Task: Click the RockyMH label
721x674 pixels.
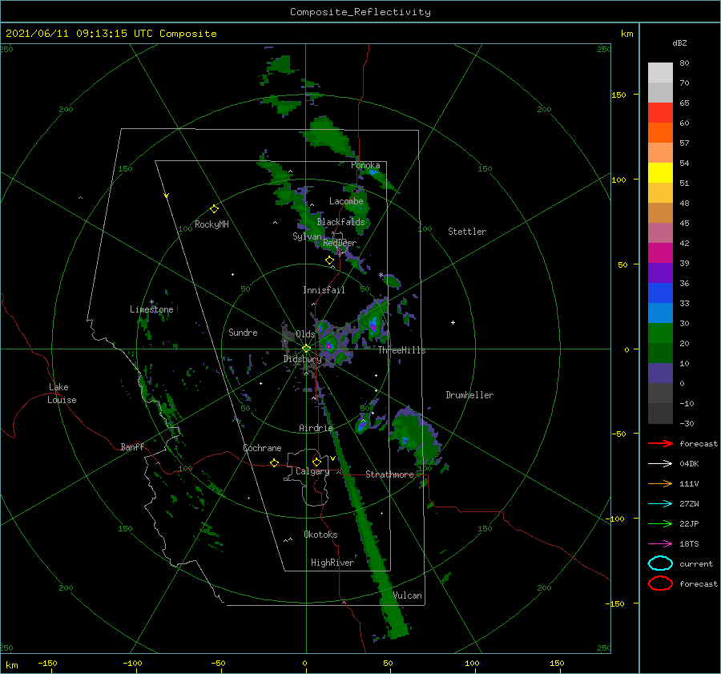Action: point(211,224)
